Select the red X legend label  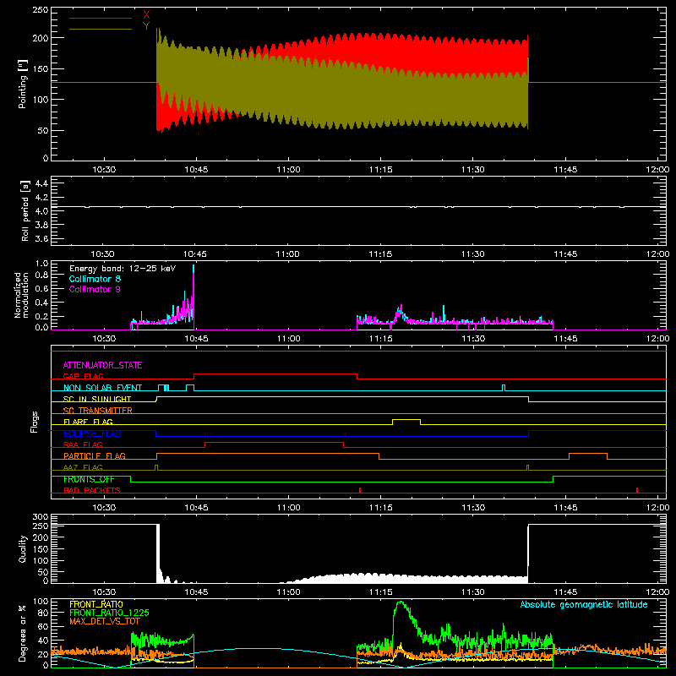click(146, 15)
